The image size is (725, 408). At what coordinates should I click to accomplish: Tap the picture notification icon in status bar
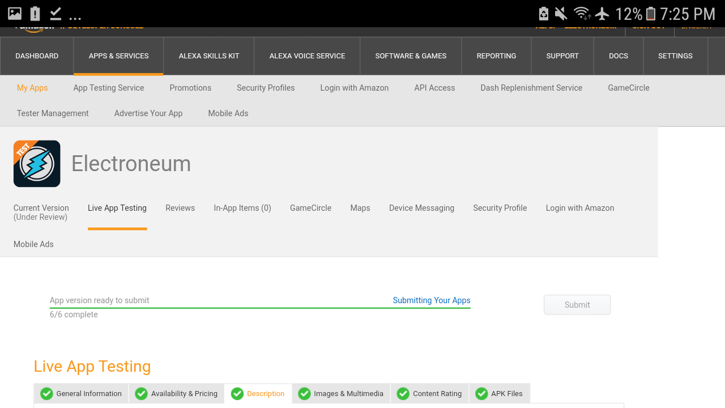14,14
